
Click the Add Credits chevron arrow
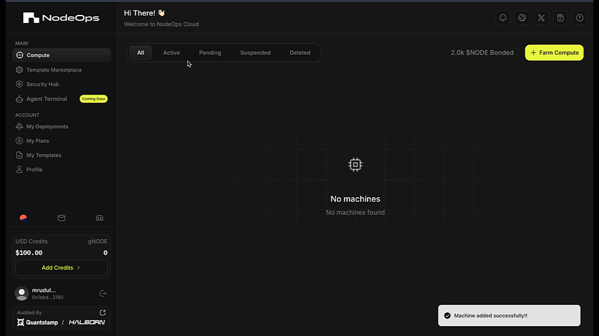tap(79, 268)
